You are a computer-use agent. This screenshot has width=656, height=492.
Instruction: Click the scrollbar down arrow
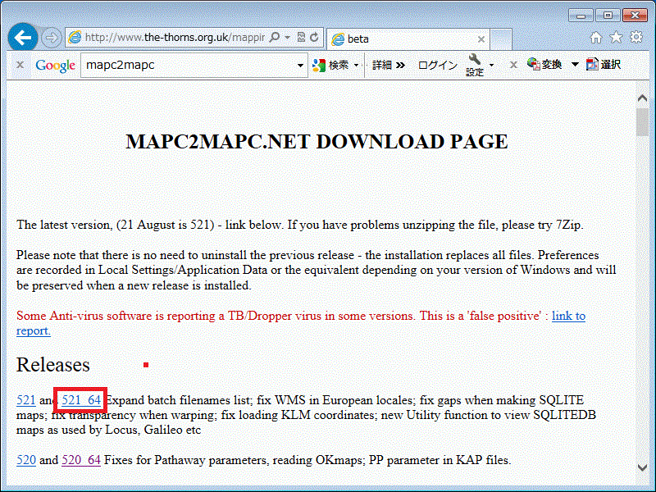click(642, 467)
